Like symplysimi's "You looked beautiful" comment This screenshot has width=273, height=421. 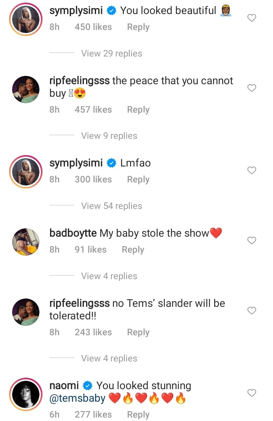click(x=252, y=18)
